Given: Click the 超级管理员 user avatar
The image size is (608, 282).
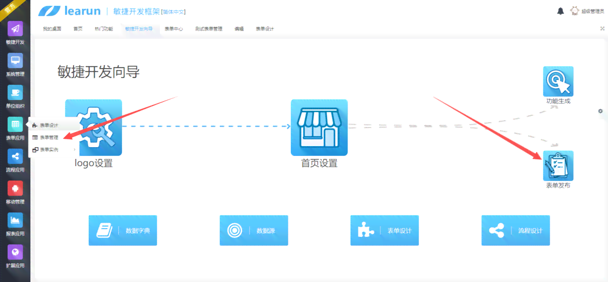Looking at the screenshot, I should pos(575,11).
